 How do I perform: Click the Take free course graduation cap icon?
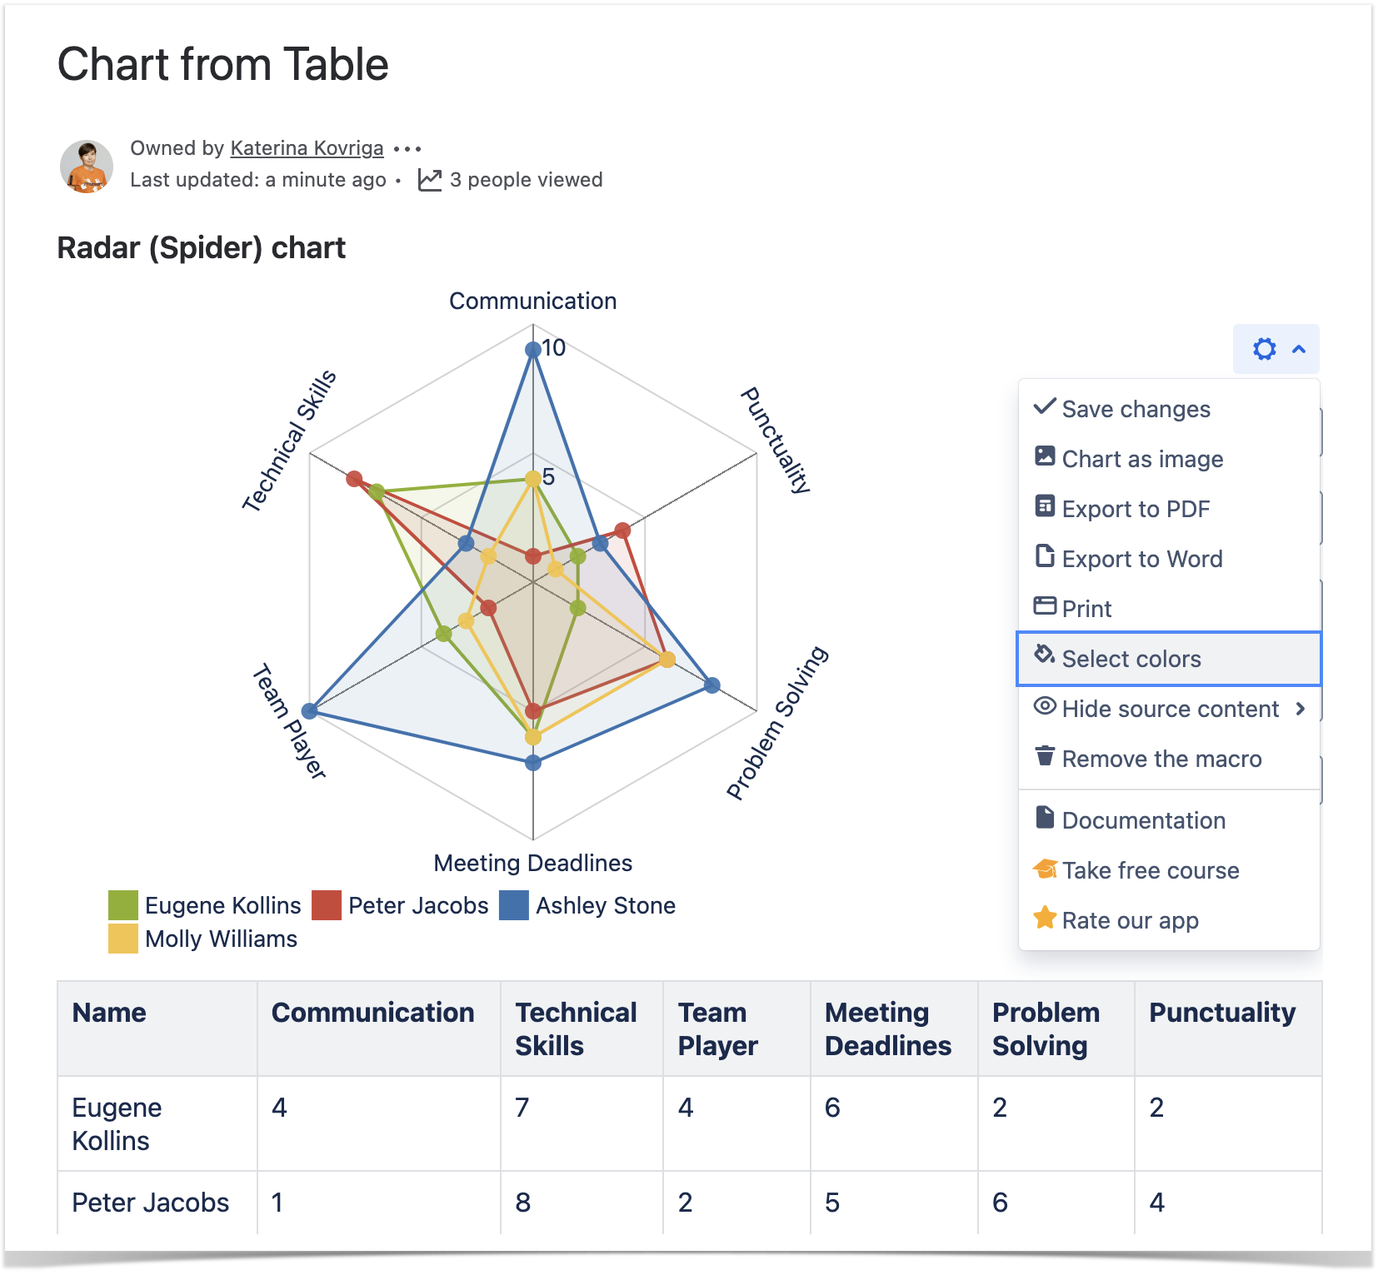[x=1045, y=869]
